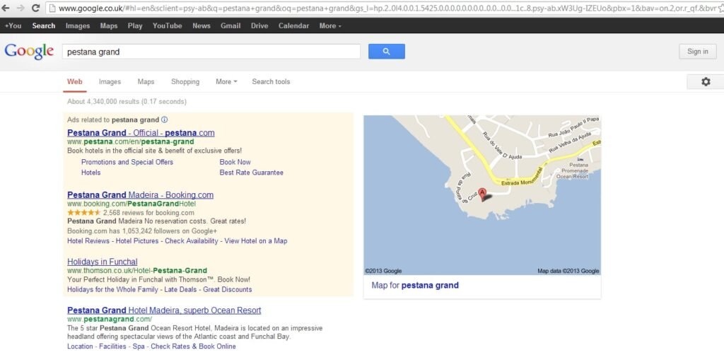
Task: Reload the page with refresh icon
Action: click(35, 8)
